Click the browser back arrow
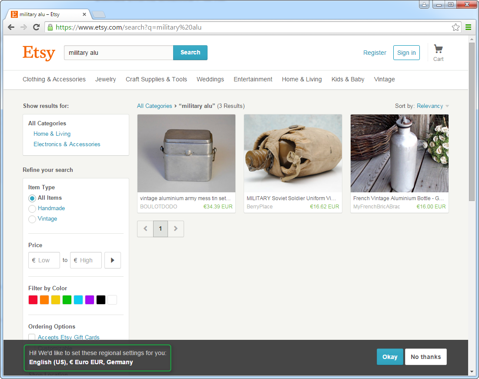 [11, 27]
